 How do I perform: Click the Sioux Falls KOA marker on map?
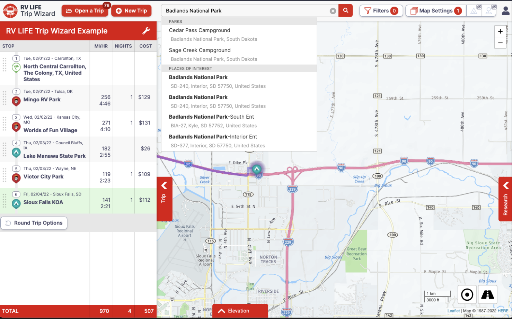tap(257, 169)
